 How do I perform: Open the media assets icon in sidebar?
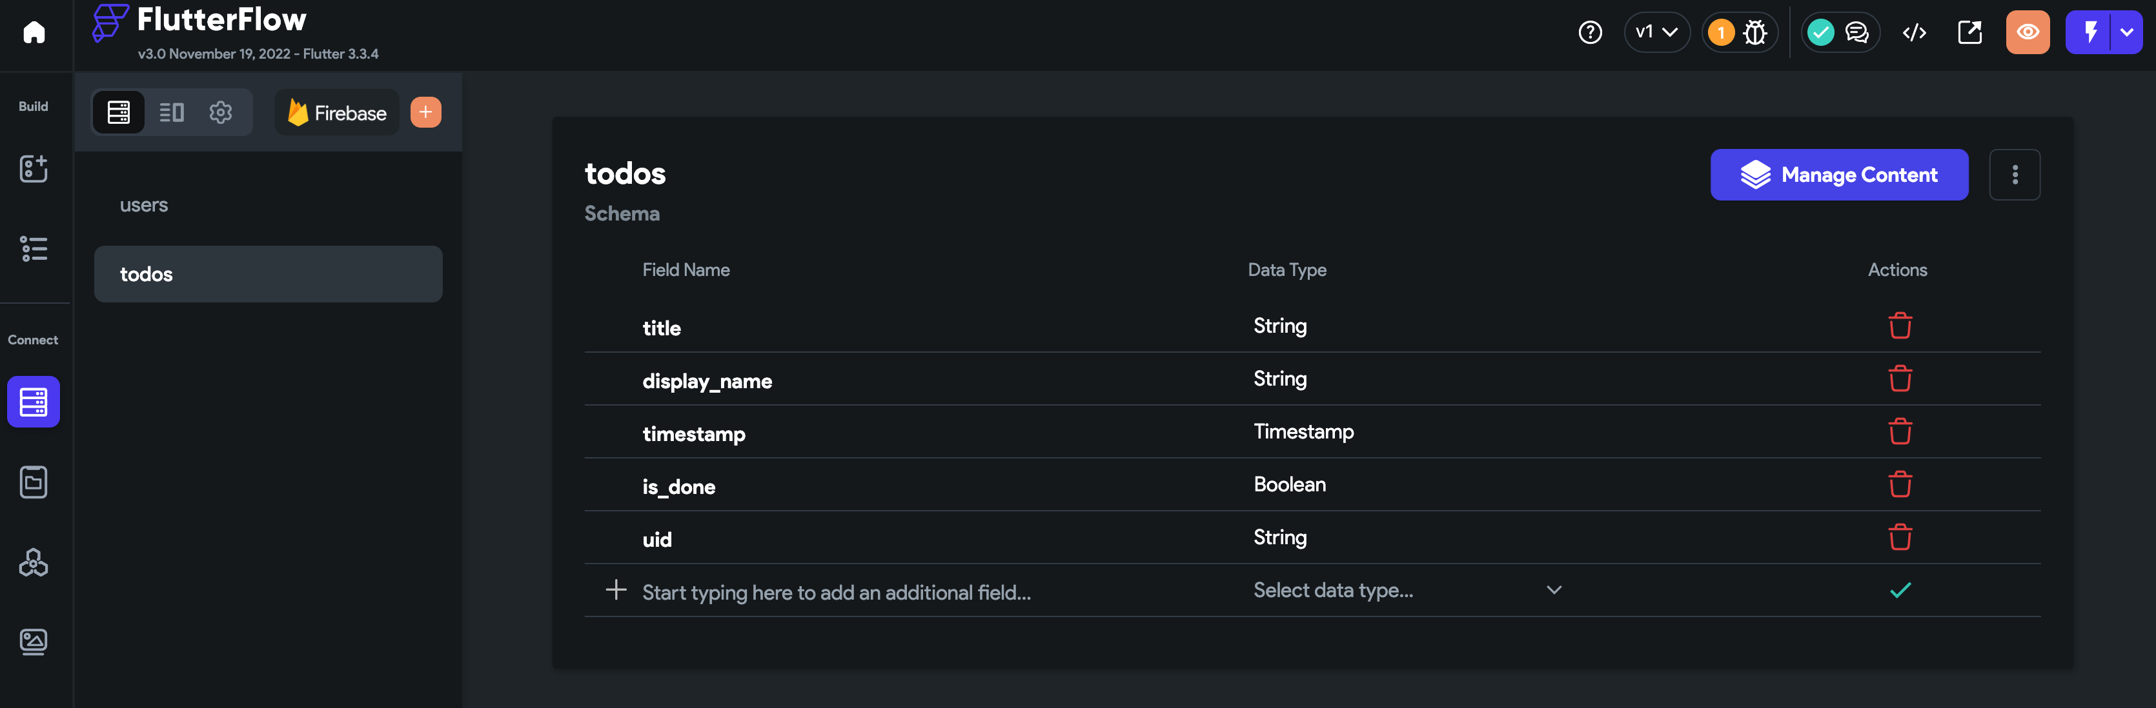[34, 641]
